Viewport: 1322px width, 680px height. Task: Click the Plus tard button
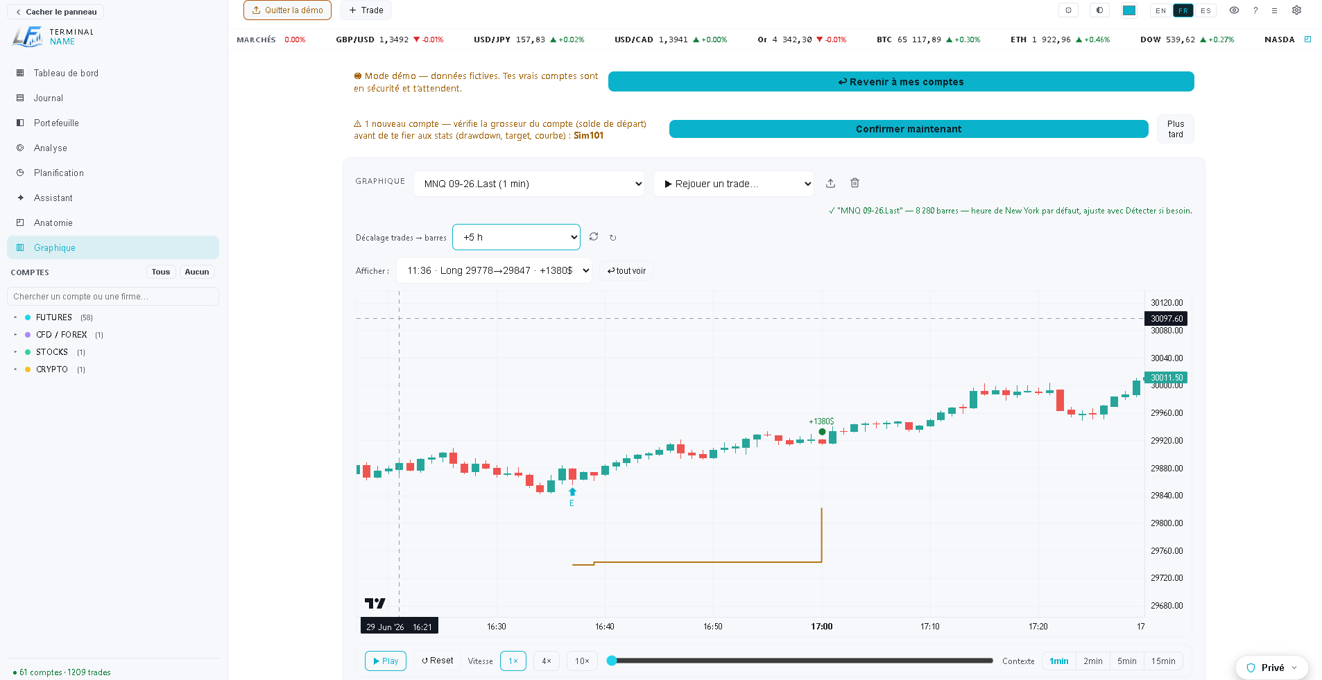[1176, 129]
